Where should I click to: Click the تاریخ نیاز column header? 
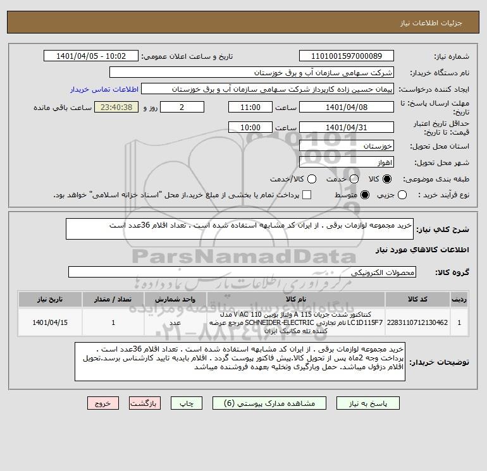[50, 299]
